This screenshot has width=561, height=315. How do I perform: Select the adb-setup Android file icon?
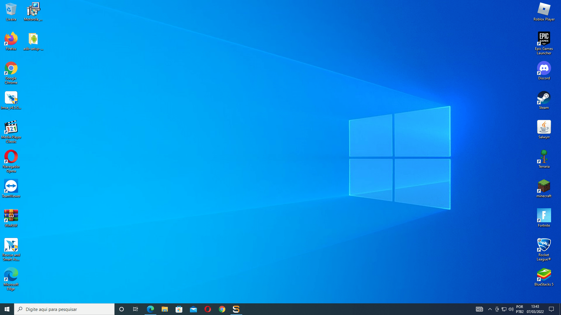tap(33, 41)
